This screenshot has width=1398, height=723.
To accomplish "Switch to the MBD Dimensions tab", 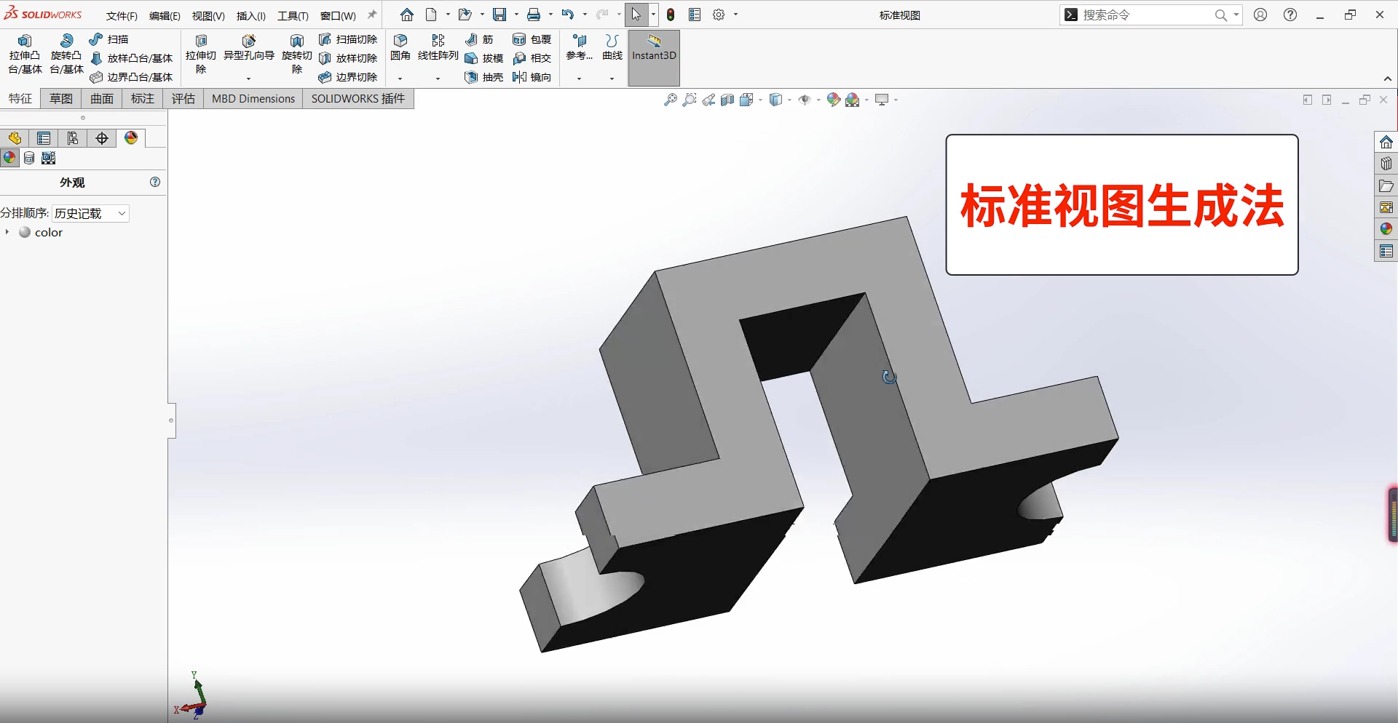I will [253, 99].
